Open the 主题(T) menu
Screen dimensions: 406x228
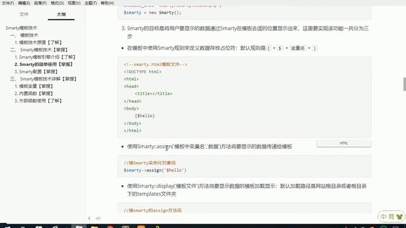click(x=91, y=3)
